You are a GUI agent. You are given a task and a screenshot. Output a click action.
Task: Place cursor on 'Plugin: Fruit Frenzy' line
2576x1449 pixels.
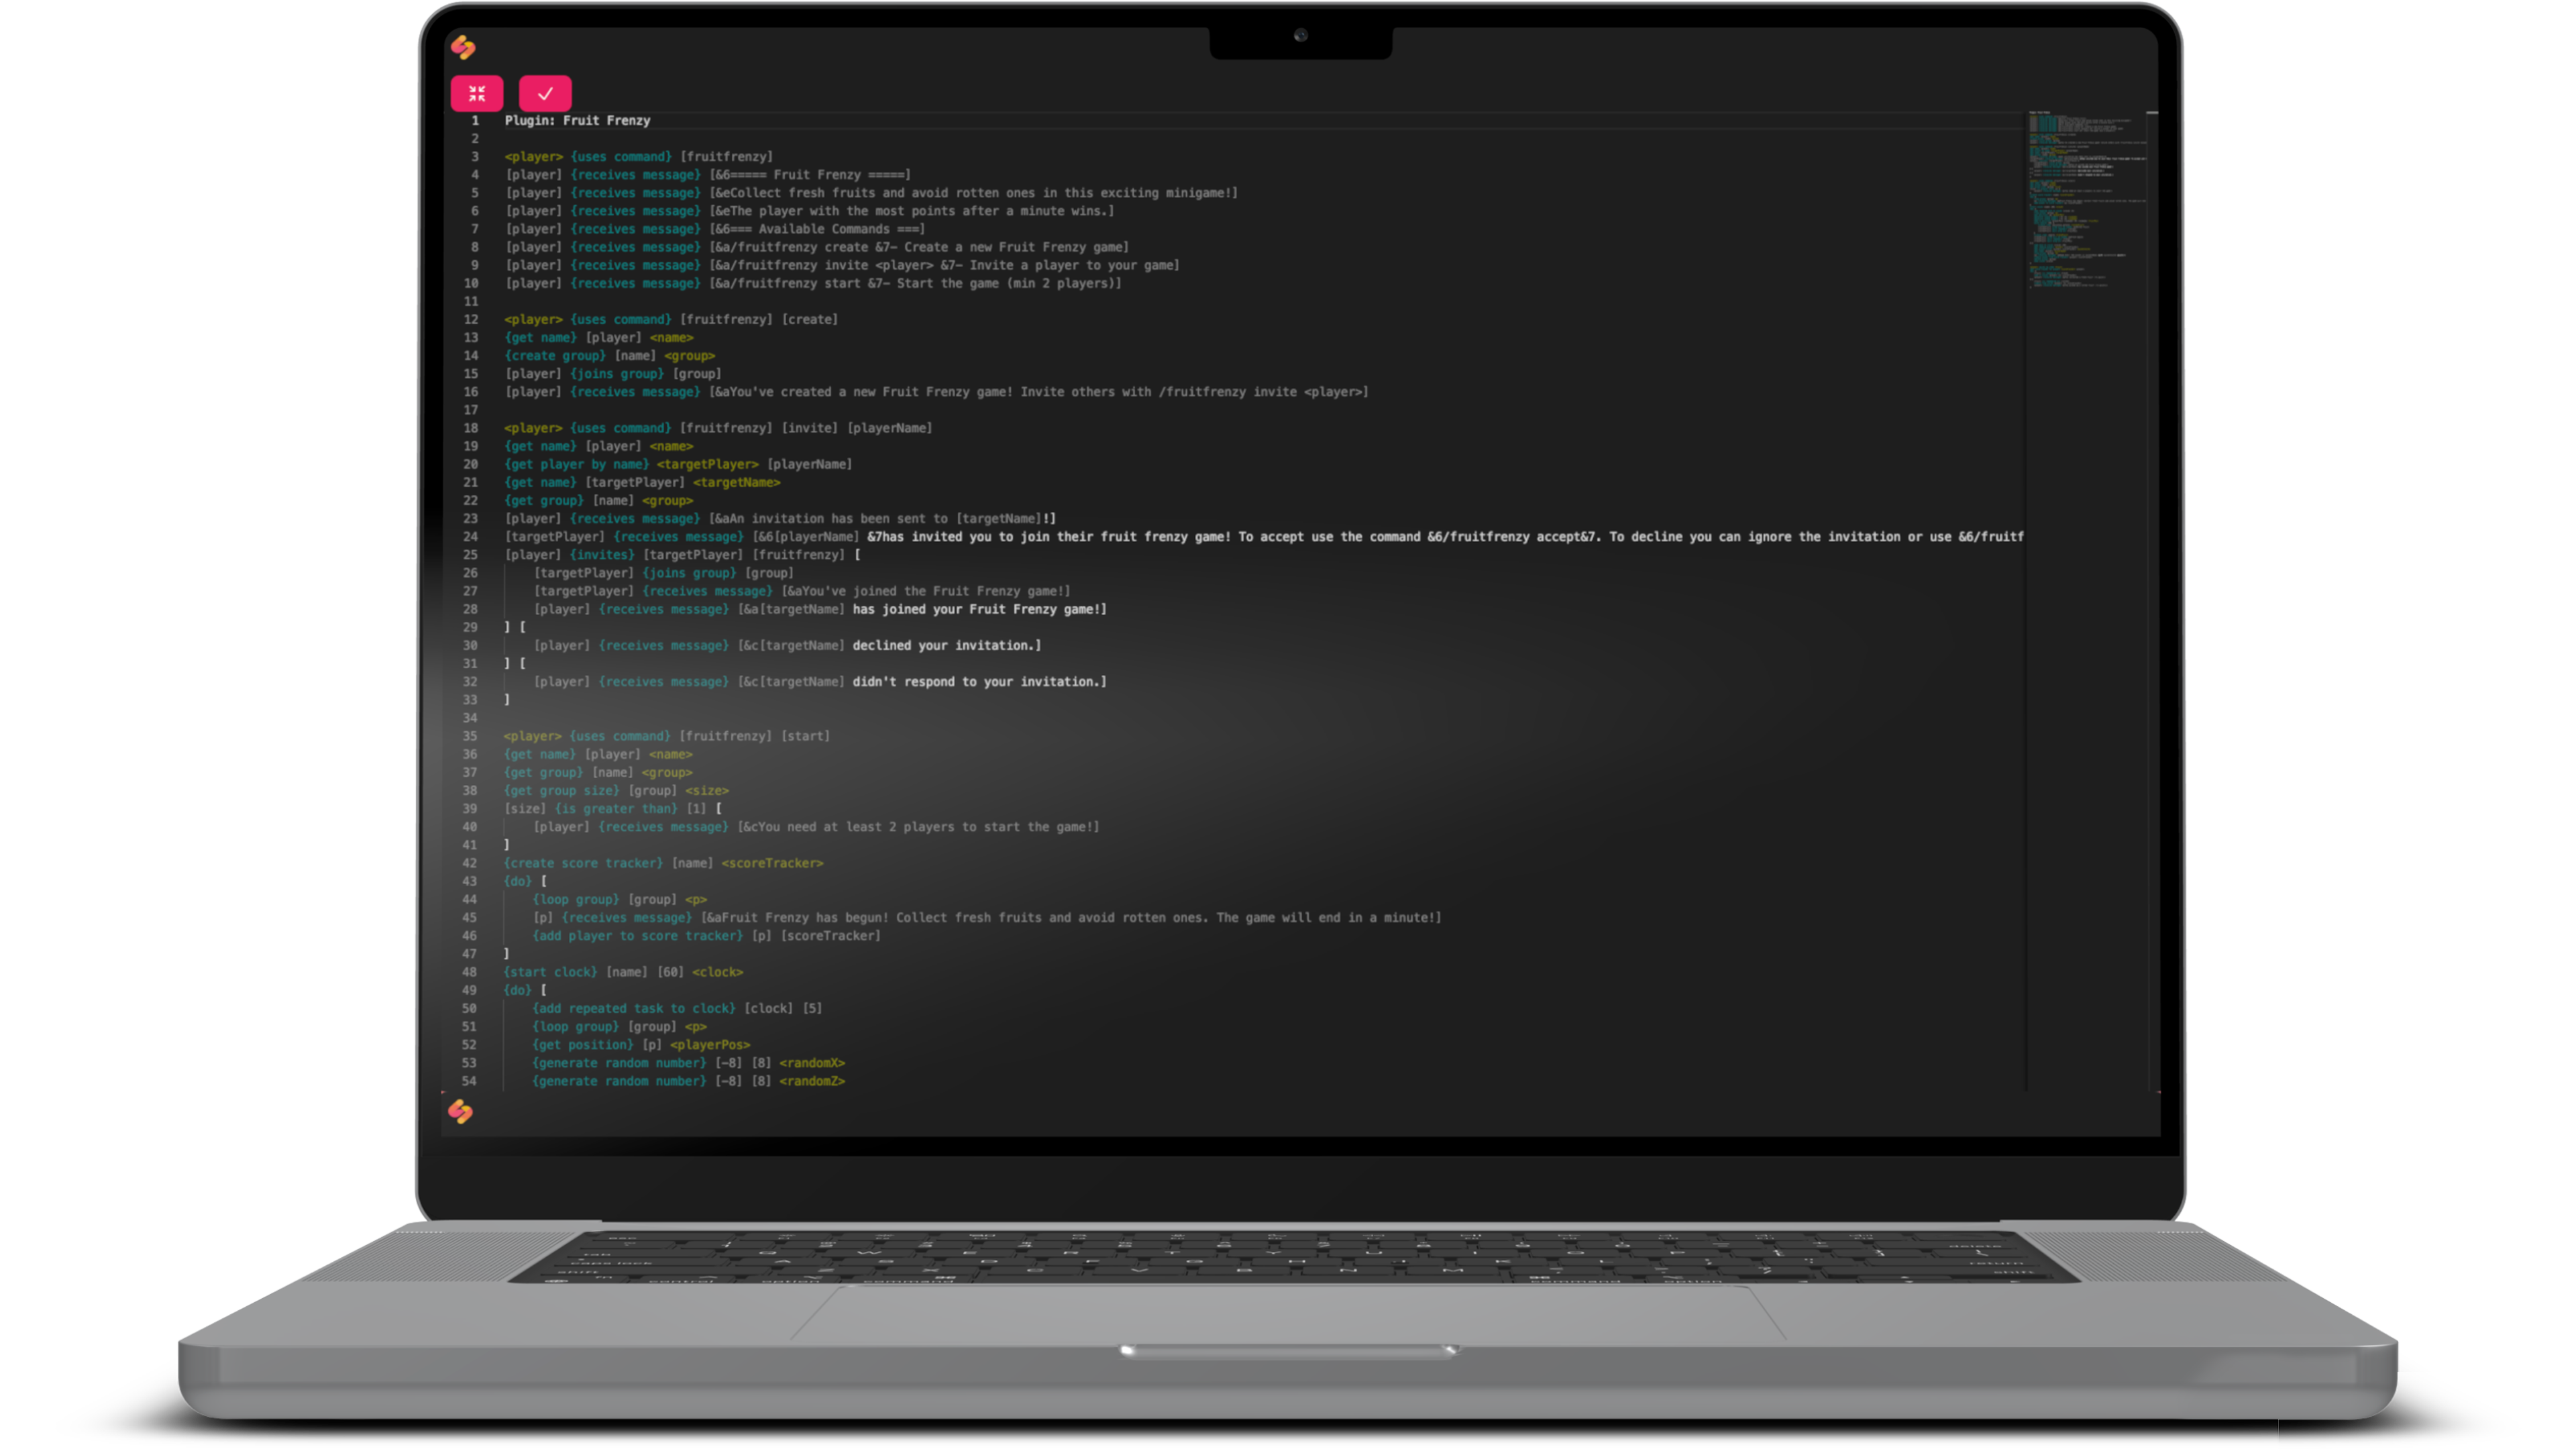point(577,120)
